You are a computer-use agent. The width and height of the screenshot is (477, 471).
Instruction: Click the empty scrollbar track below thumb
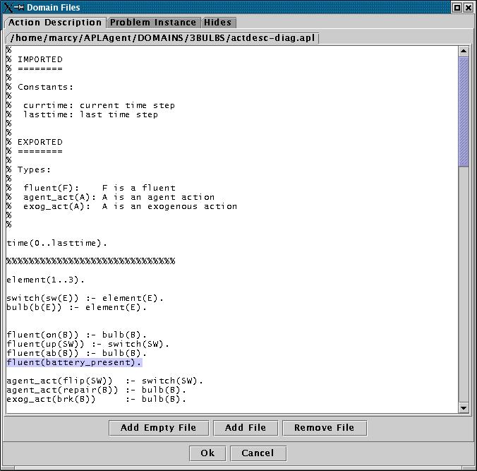point(464,282)
